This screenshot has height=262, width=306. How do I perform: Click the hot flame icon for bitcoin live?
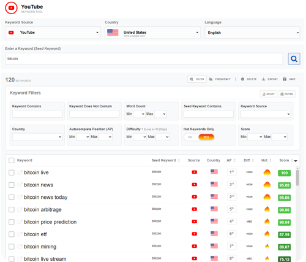tap(267, 172)
